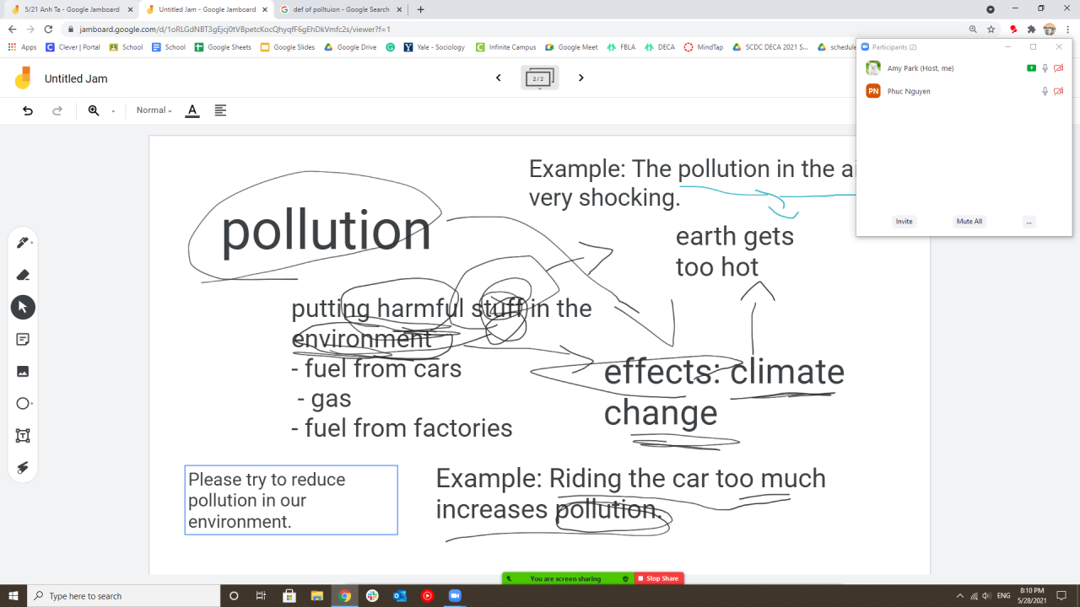1080x607 pixels.
Task: Open the Normal text style dropdown
Action: 154,110
